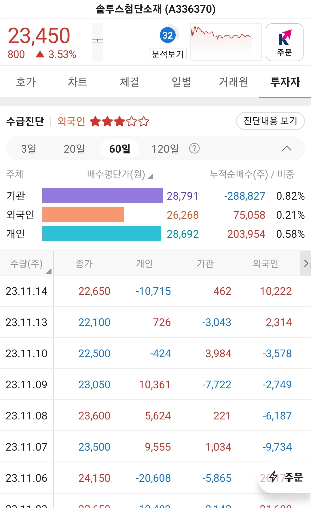311x508 pixels.
Task: Tap the institution value 3,984
Action: [218, 354]
